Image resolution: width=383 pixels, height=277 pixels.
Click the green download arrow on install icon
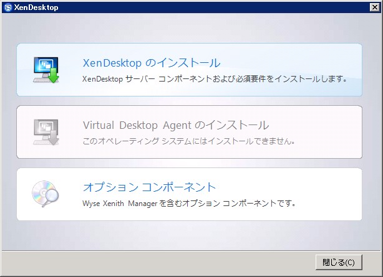[x=53, y=78]
